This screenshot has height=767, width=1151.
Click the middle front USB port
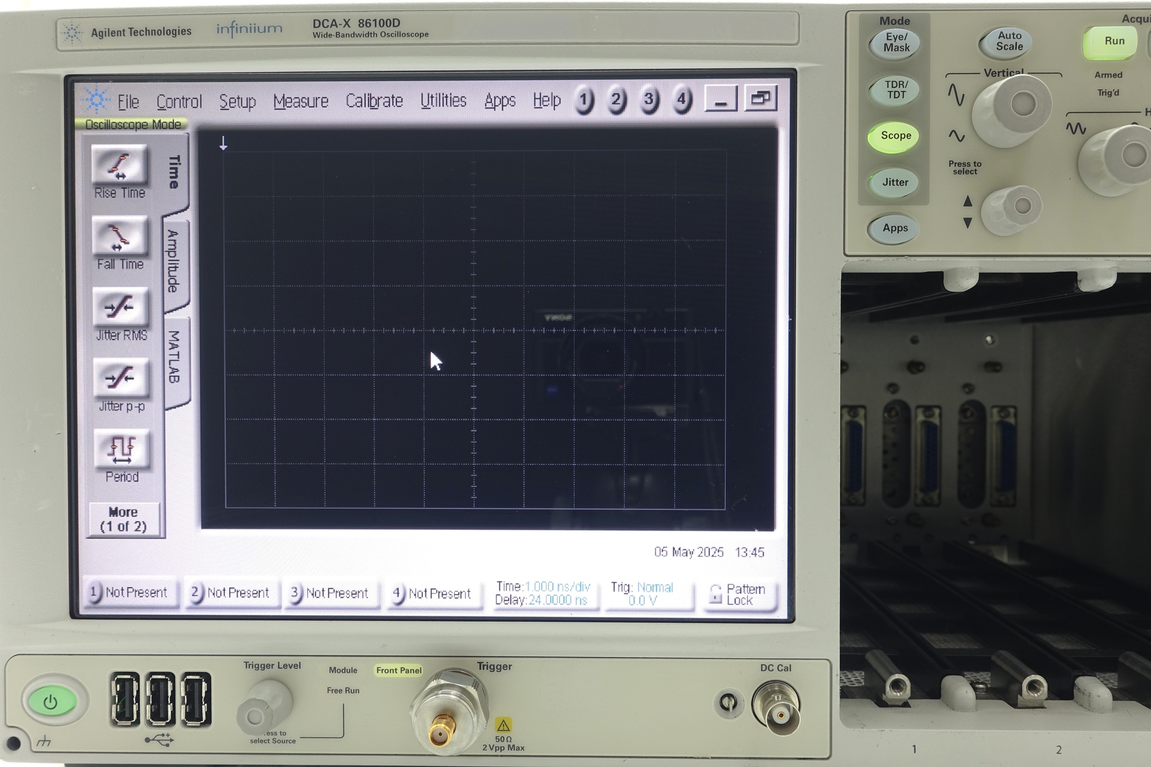160,700
